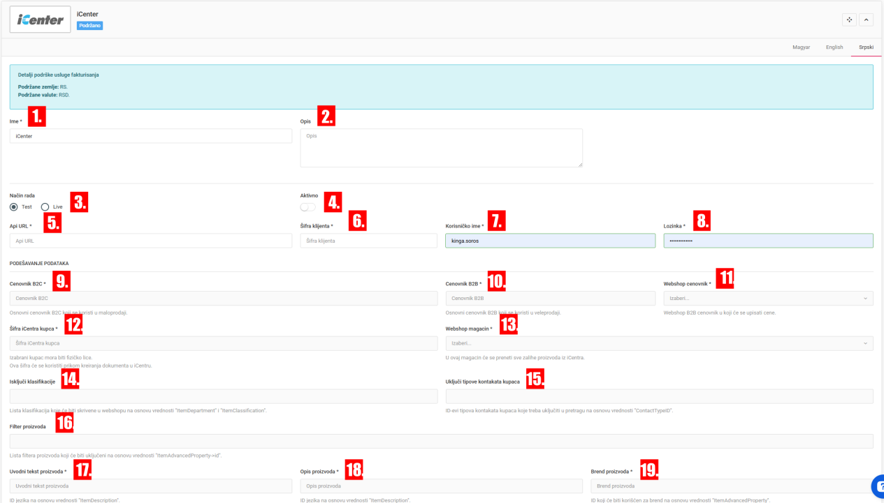Viewport: 884px width, 503px height.
Task: Open the Webshop cenovnik dropdown
Action: [x=768, y=299]
